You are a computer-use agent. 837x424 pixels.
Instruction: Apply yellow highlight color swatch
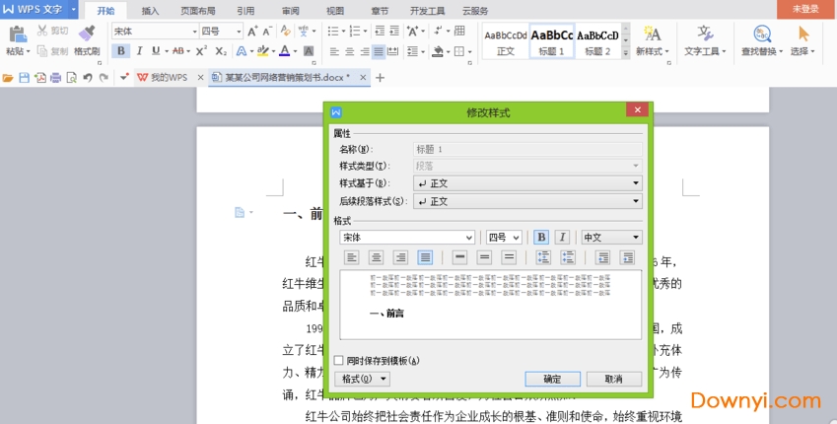pyautogui.click(x=262, y=50)
